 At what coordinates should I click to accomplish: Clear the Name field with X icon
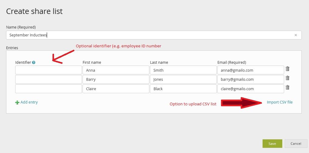tap(296, 35)
